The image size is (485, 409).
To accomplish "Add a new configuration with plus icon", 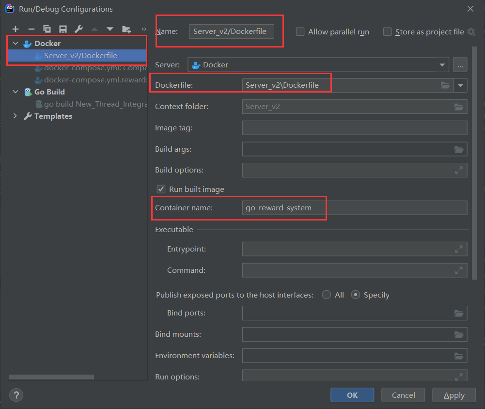I will pos(16,29).
